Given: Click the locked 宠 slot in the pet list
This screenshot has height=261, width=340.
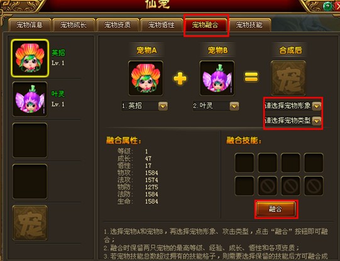Looking at the screenshot, I should point(30,223).
